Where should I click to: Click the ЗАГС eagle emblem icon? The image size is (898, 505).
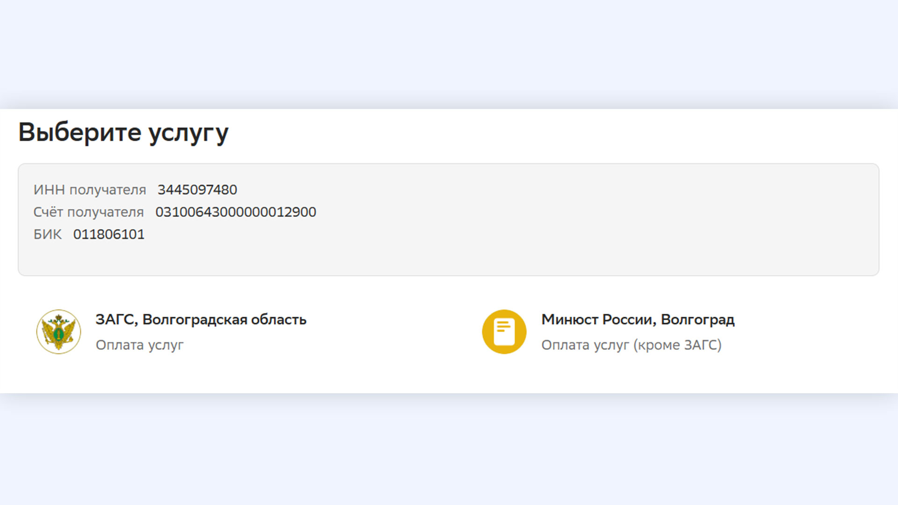pyautogui.click(x=58, y=332)
